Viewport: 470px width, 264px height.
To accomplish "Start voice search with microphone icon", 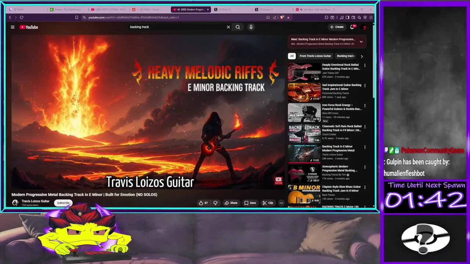I will pos(251,27).
